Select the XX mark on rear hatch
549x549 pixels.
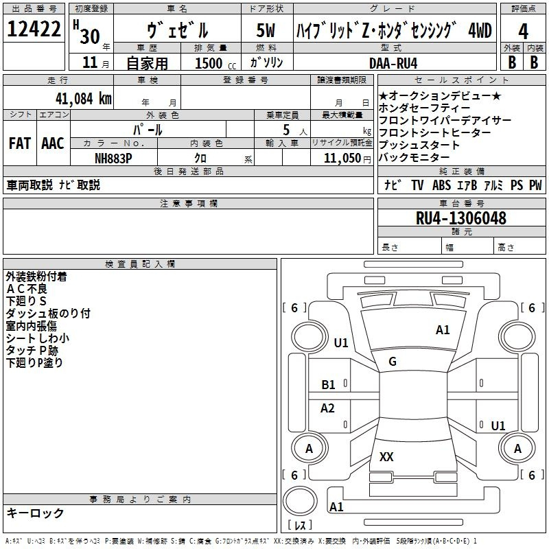pos(386,456)
